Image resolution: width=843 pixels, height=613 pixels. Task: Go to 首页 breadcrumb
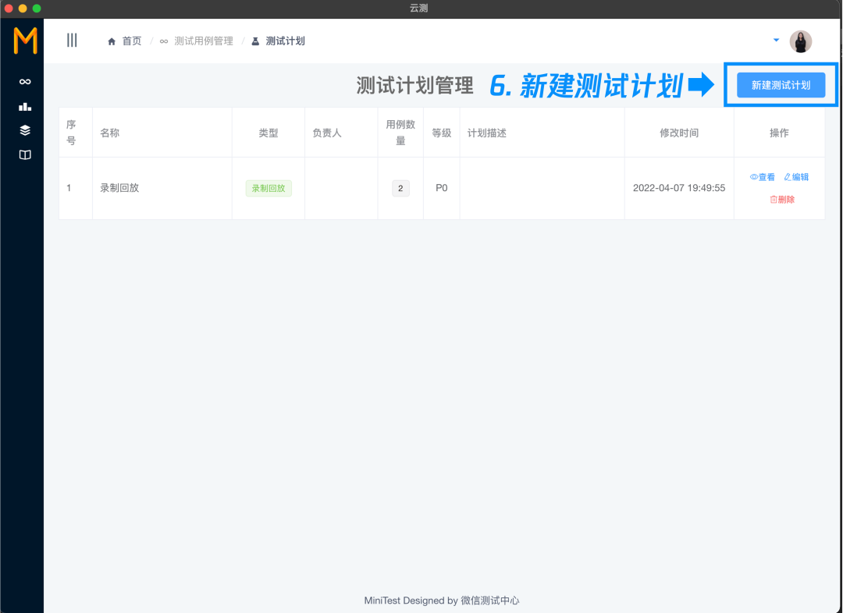click(125, 41)
